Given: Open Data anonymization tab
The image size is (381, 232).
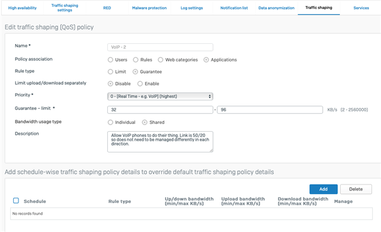Looking at the screenshot, I should click(276, 8).
